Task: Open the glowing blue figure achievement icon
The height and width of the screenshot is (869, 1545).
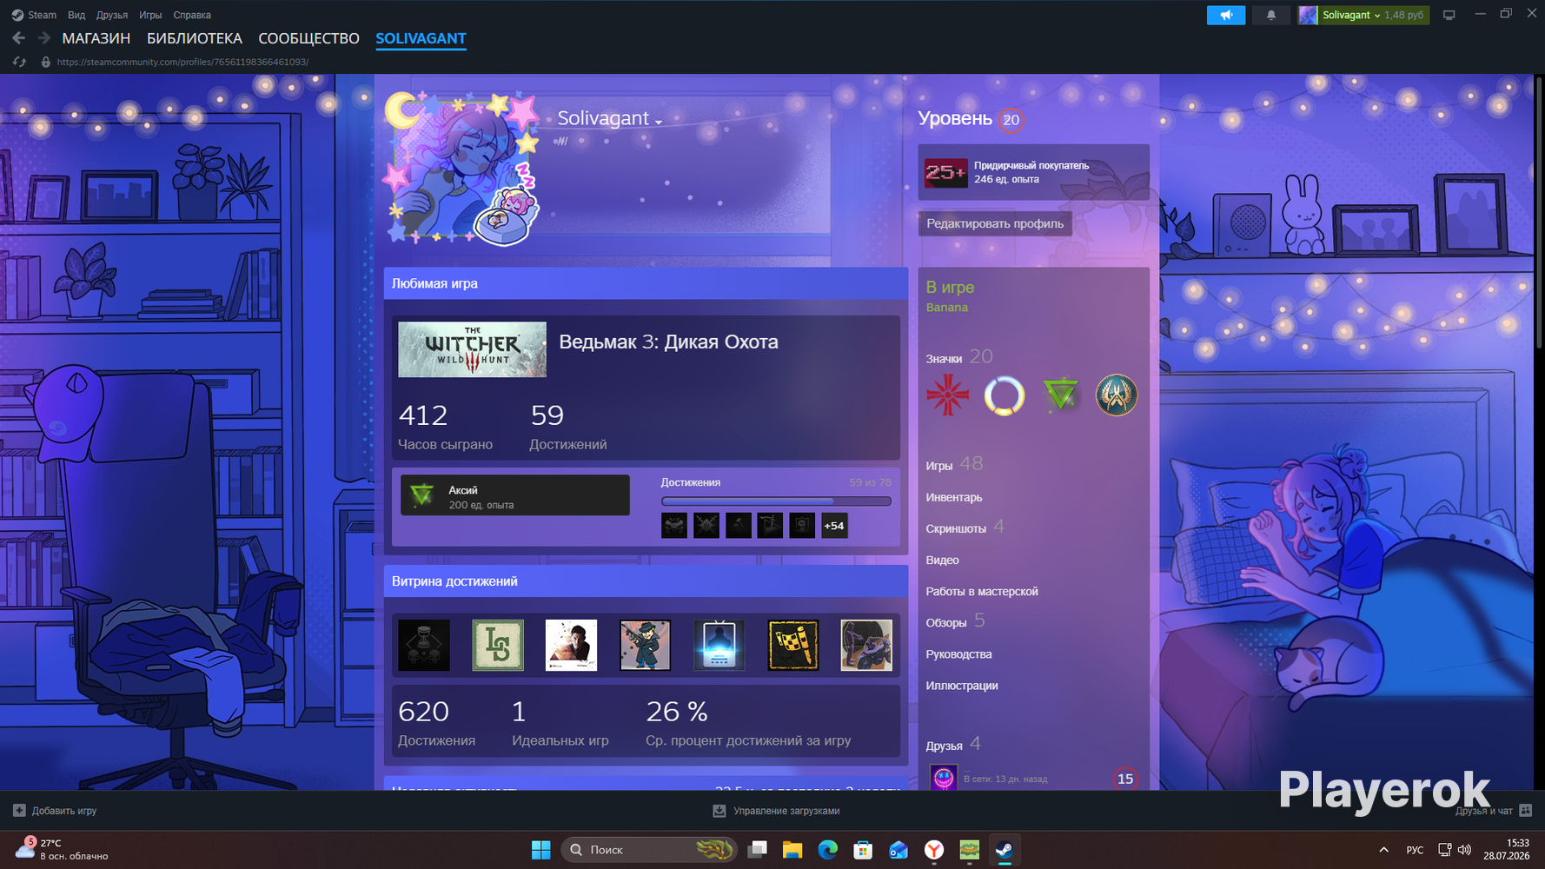Action: pyautogui.click(x=719, y=645)
